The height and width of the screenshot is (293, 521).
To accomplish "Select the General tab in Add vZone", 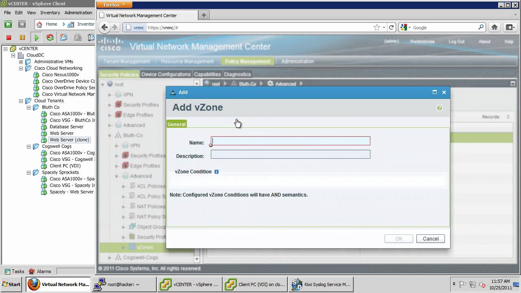I will 177,124.
